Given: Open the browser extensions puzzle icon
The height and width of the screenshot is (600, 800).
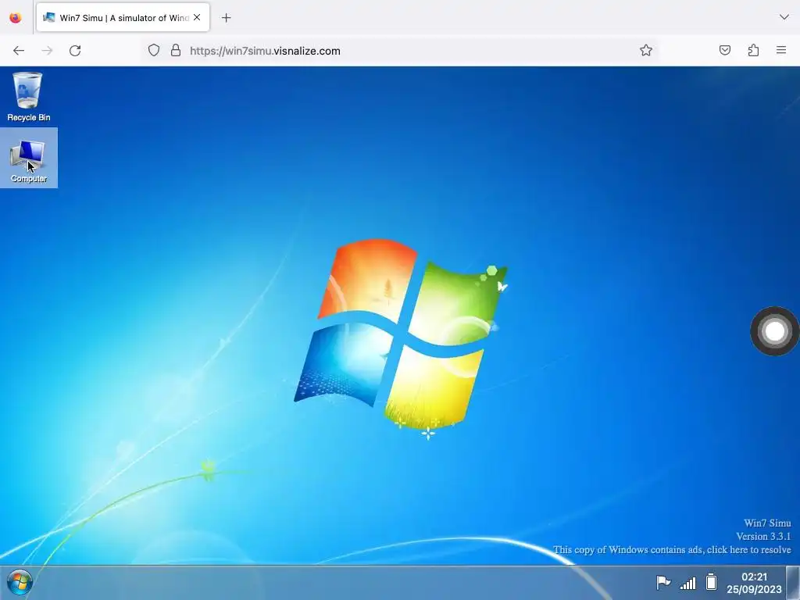Looking at the screenshot, I should [x=754, y=51].
